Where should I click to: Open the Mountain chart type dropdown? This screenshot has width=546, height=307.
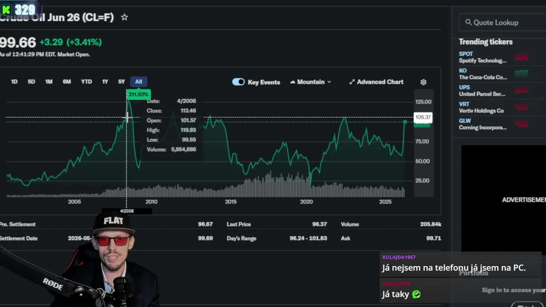click(x=311, y=82)
